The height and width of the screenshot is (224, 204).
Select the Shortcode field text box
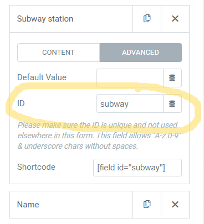pyautogui.click(x=137, y=168)
